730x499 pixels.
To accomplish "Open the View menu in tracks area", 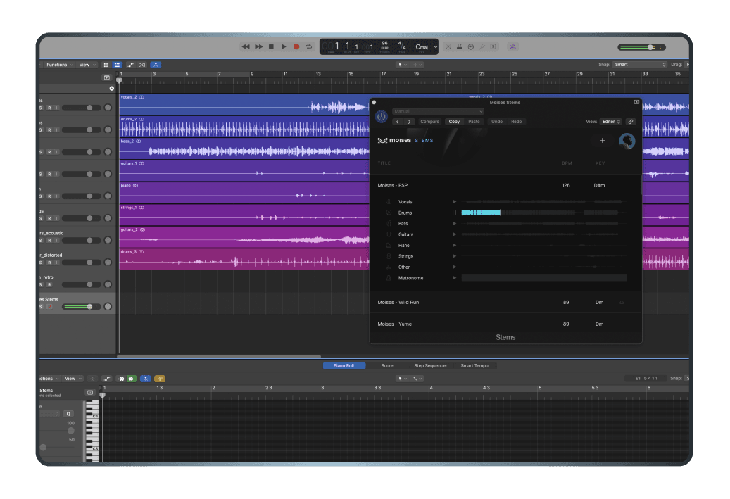I will tap(87, 65).
